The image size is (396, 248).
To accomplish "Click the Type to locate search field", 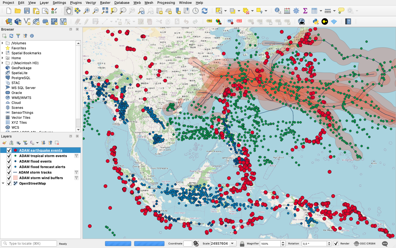I will pyautogui.click(x=29, y=244).
